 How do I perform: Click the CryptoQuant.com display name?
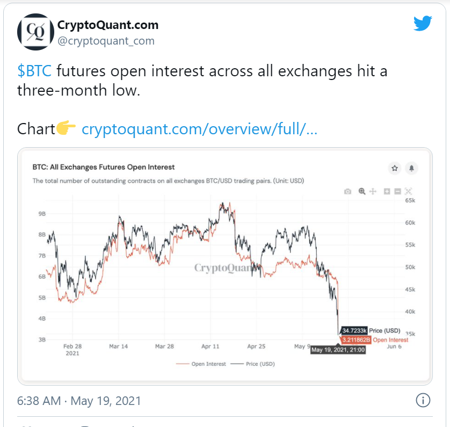tap(108, 25)
